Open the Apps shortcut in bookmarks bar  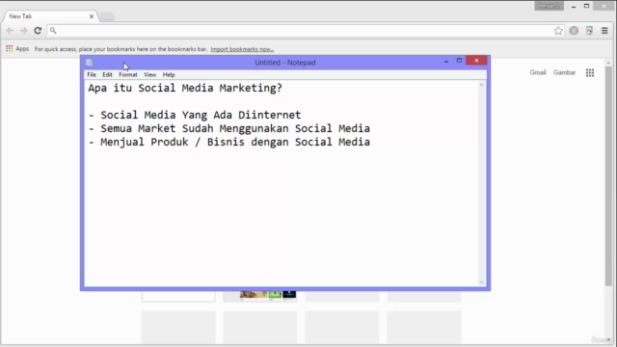(17, 49)
